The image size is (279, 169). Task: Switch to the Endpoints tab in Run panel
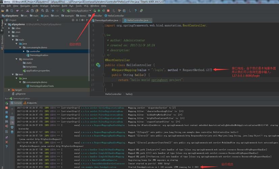click(x=30, y=103)
